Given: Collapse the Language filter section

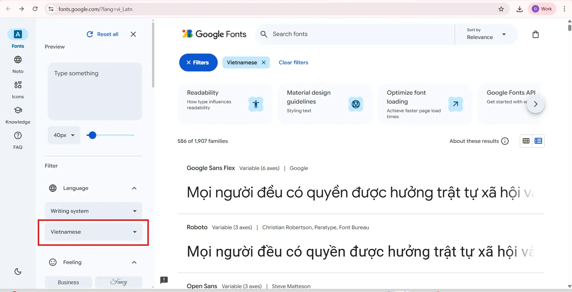Looking at the screenshot, I should point(134,188).
